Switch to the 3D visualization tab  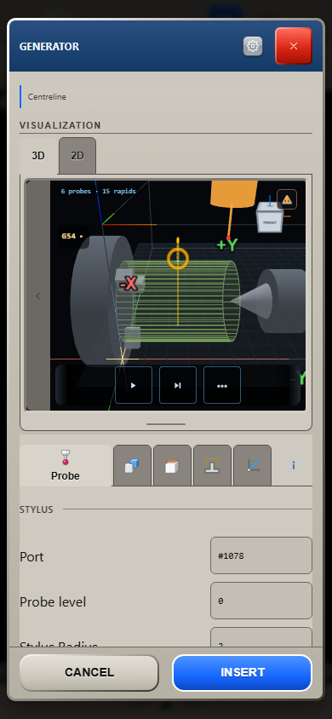[38, 155]
